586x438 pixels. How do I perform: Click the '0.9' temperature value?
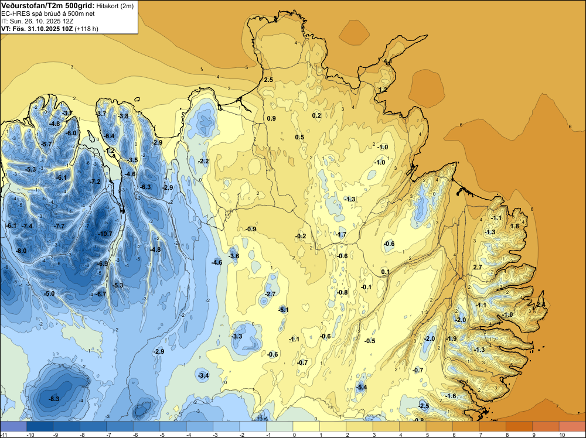(271, 118)
